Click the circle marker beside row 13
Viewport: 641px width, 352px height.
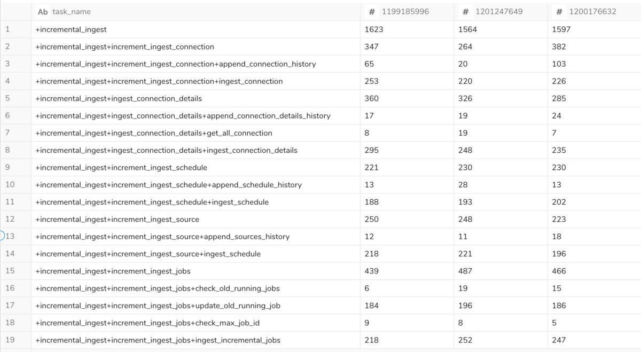2,236
